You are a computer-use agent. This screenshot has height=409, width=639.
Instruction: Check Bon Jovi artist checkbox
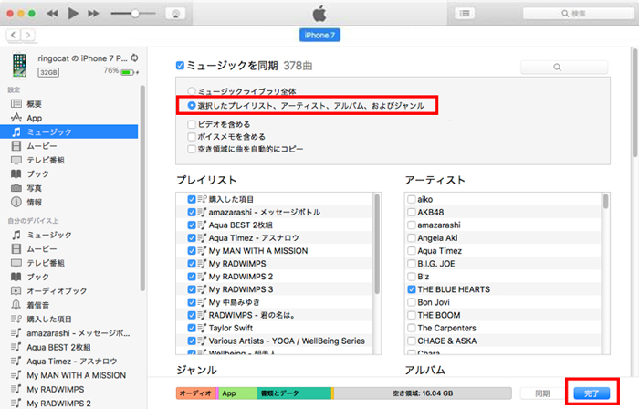412,302
